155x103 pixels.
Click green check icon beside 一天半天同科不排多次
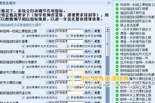pos(117,29)
